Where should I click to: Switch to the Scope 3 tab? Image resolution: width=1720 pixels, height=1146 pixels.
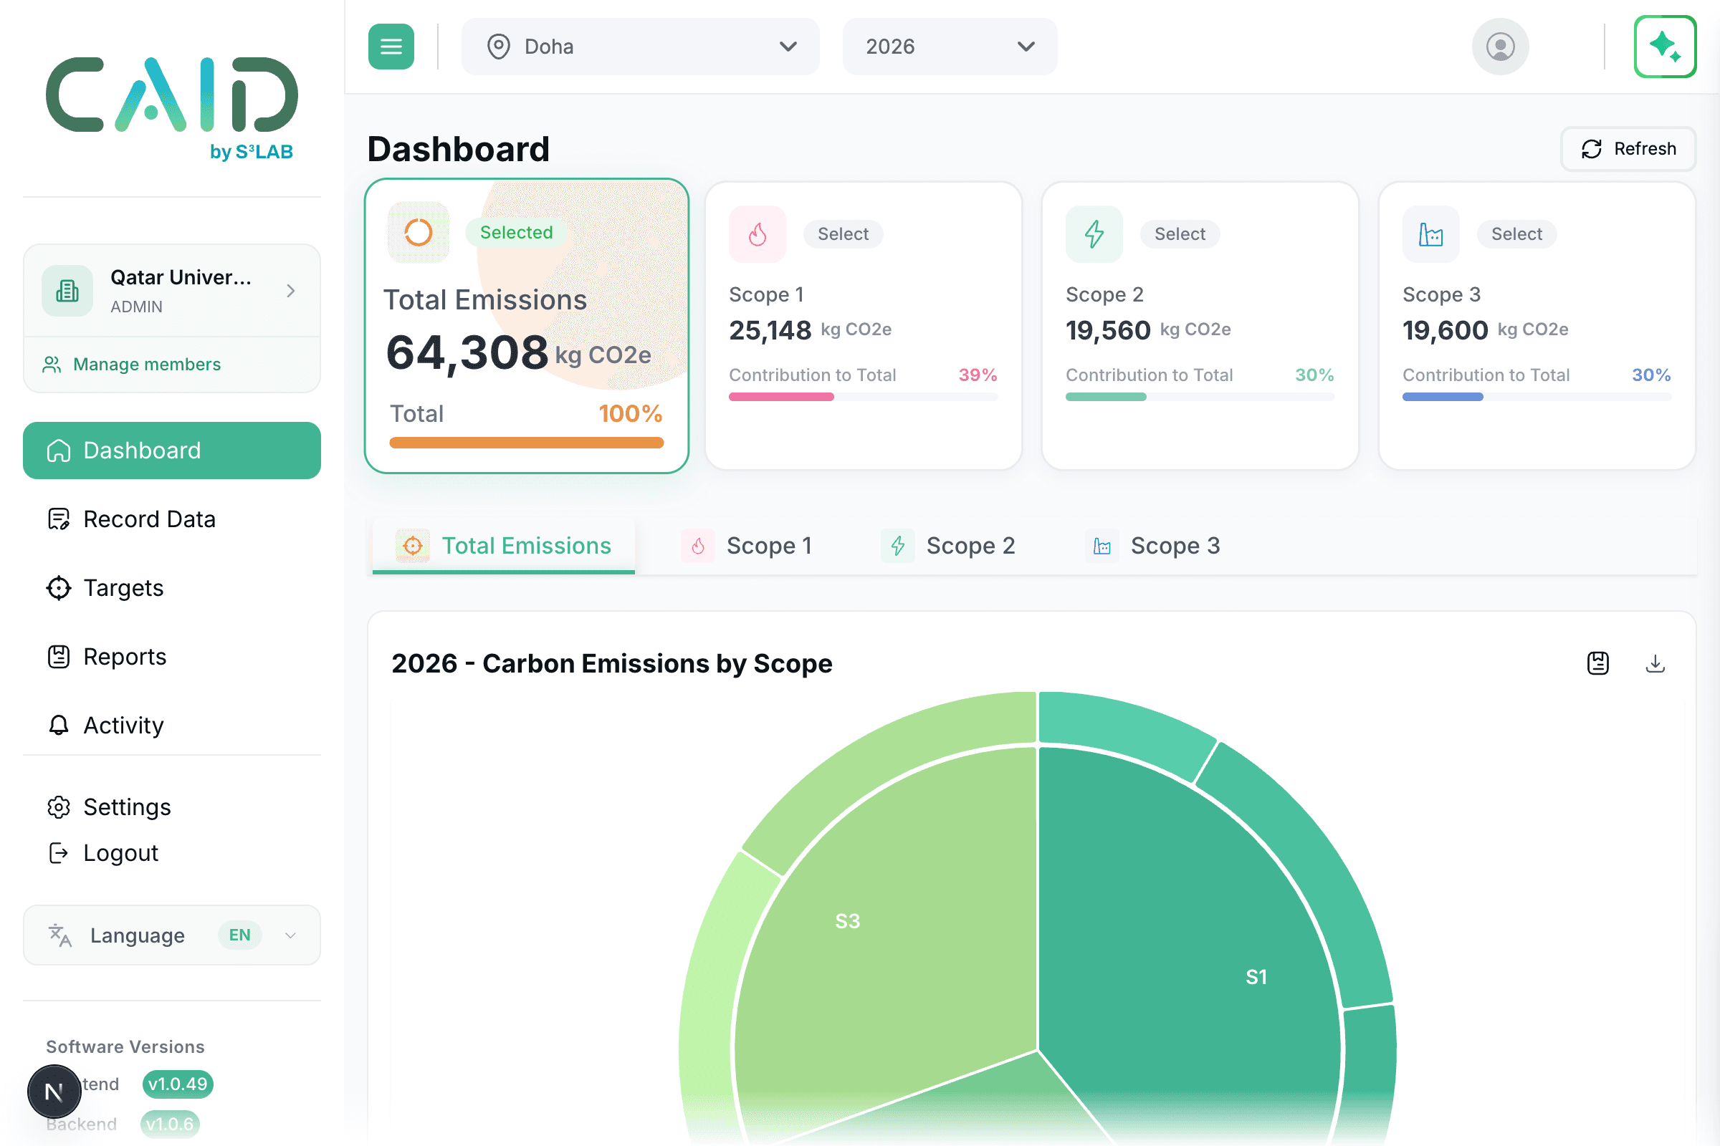pos(1153,546)
